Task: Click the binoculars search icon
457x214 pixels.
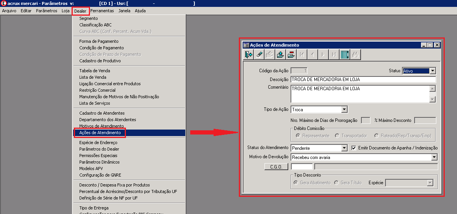Action: 355,54
